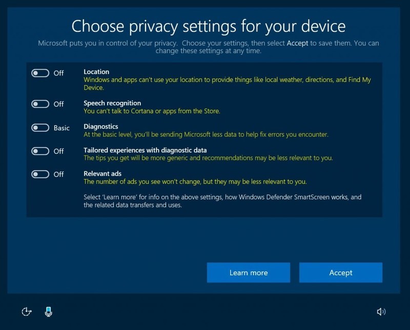The image size is (410, 330).
Task: Switch the Diagnostics toggle from Basic
Action: click(41, 127)
